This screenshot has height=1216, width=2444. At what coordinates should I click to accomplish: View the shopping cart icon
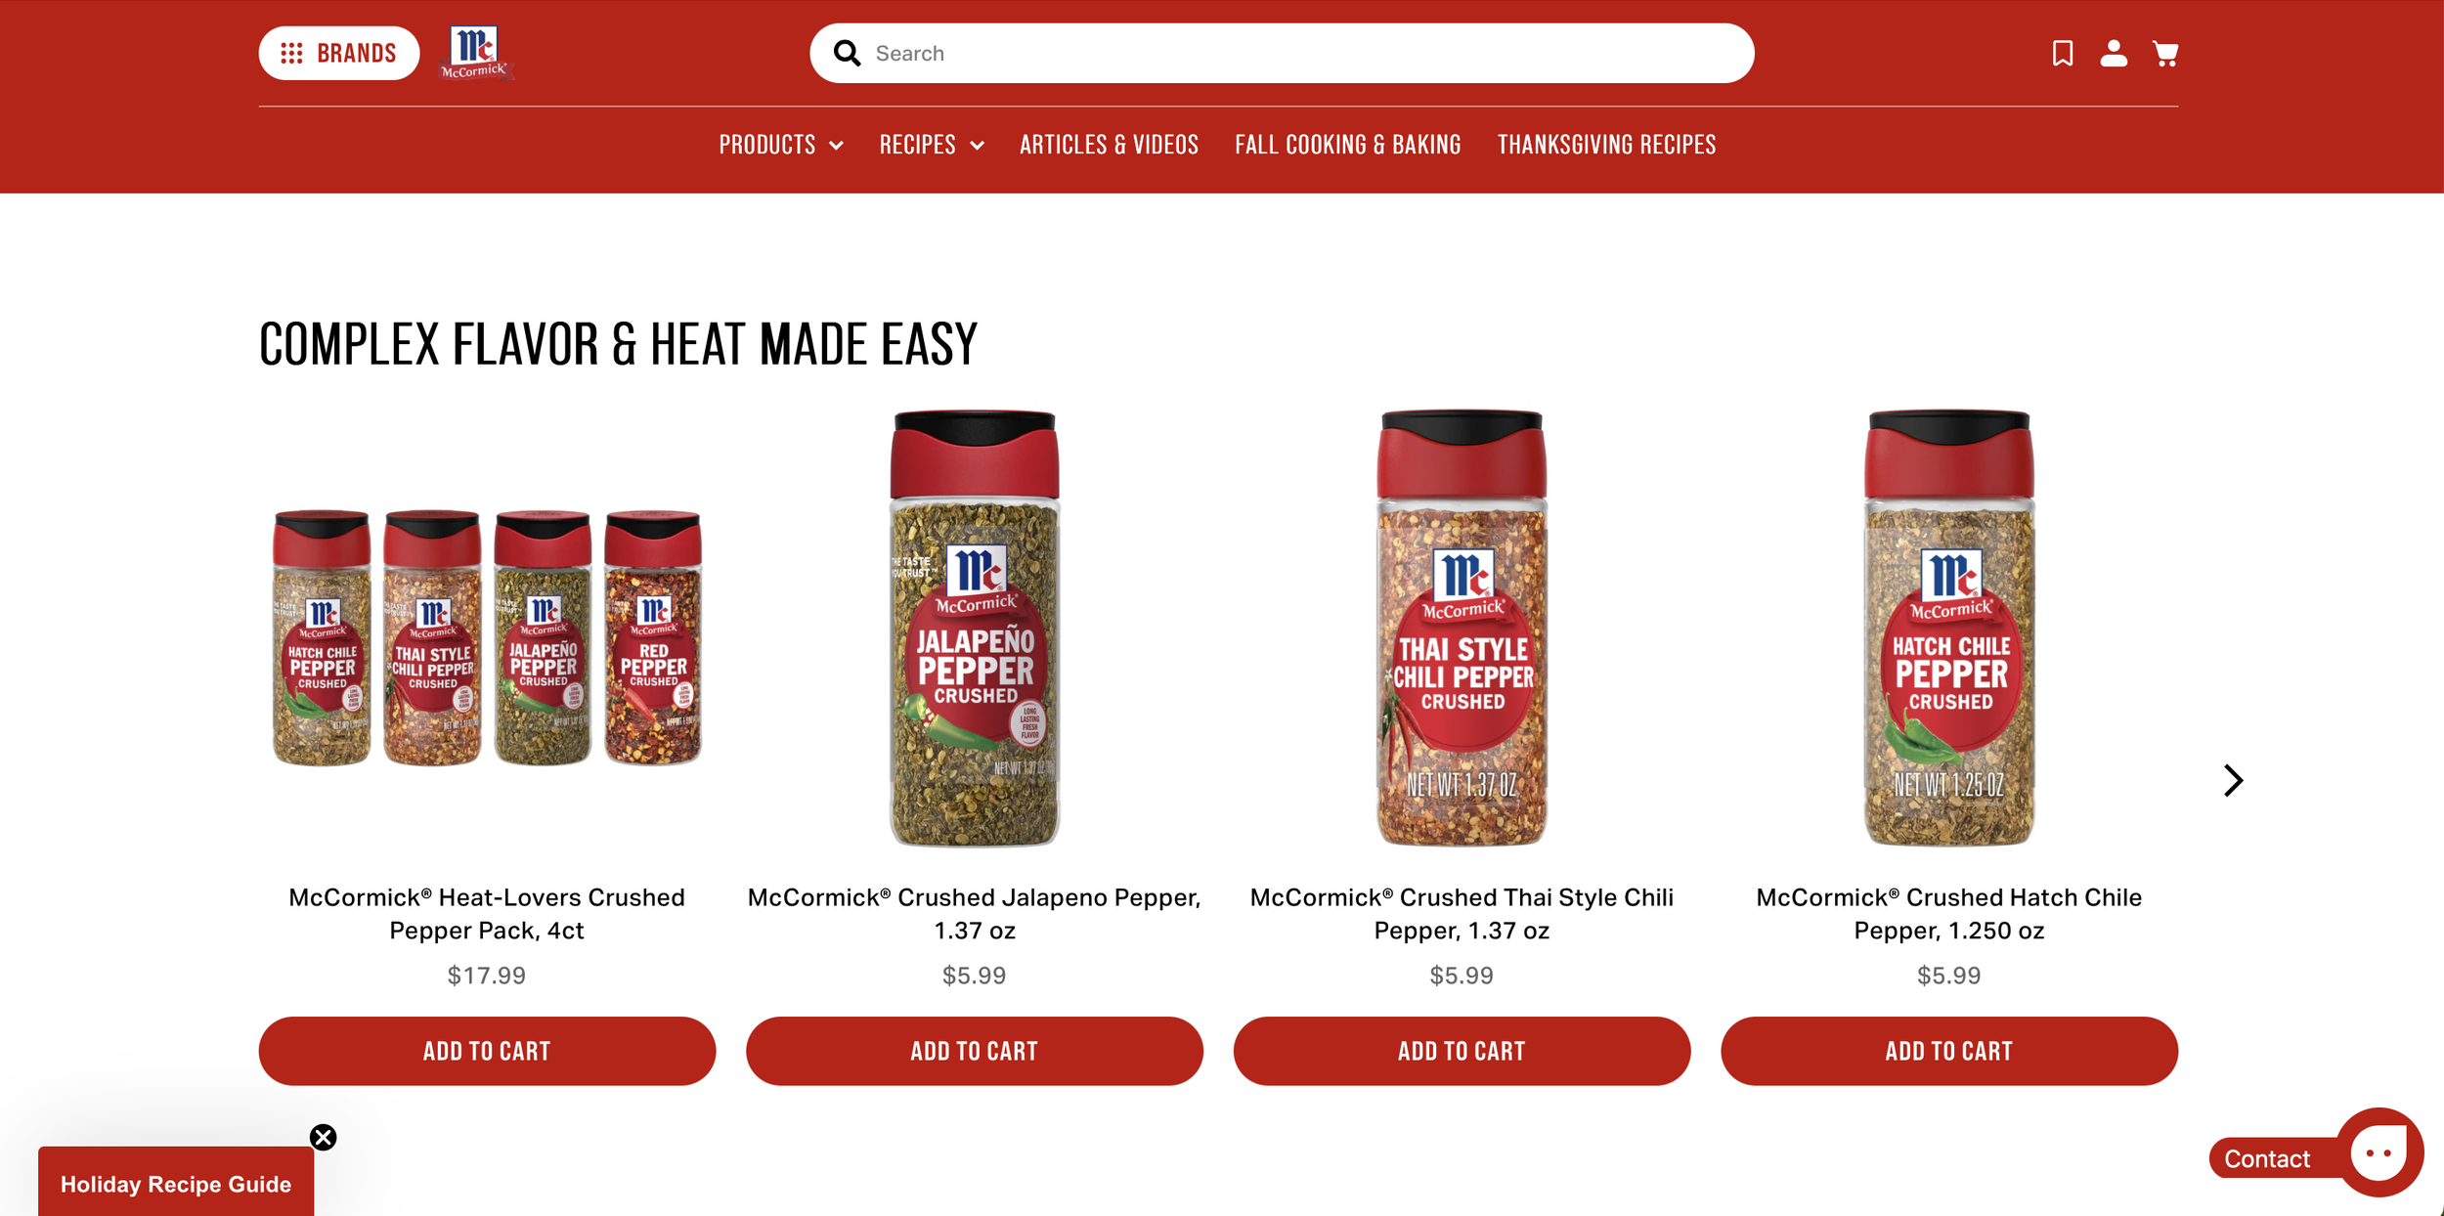click(x=2165, y=53)
